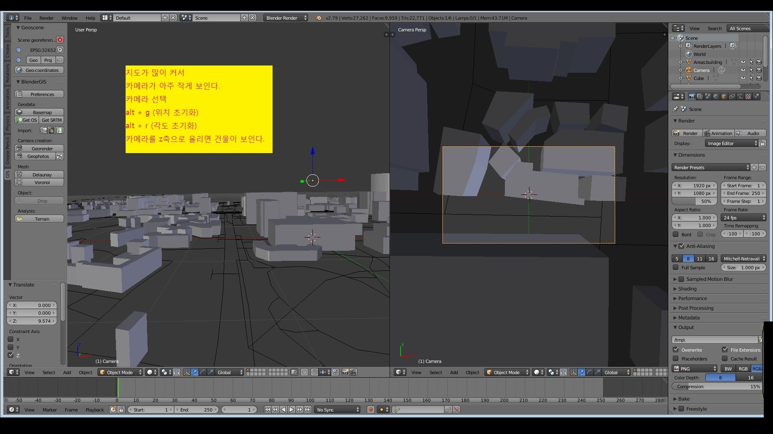The height and width of the screenshot is (434, 773).
Task: Expand the RenderLayers tree item
Action: (680, 46)
